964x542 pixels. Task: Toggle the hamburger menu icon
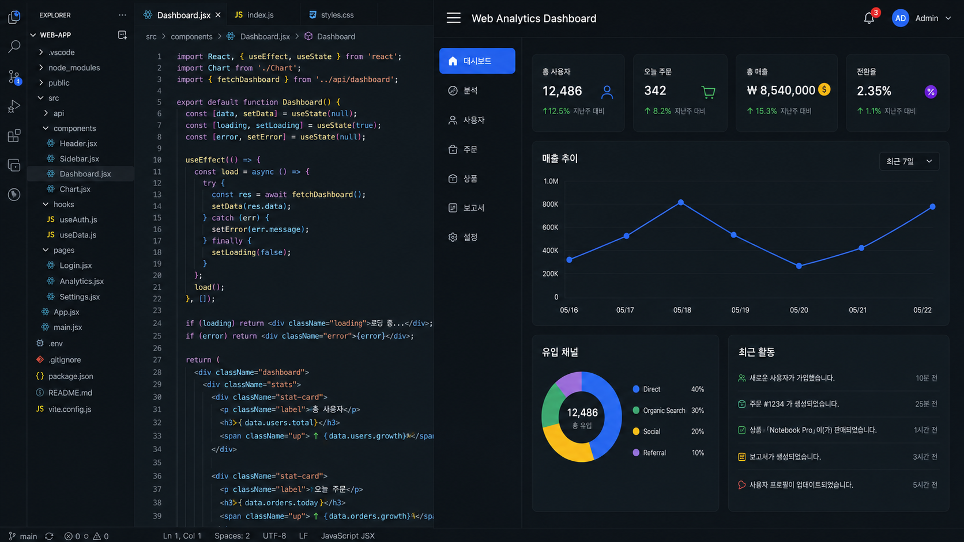click(454, 18)
